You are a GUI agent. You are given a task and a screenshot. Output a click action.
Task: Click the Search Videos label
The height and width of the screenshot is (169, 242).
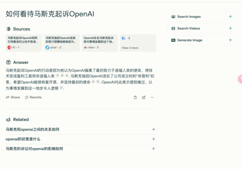click(189, 28)
